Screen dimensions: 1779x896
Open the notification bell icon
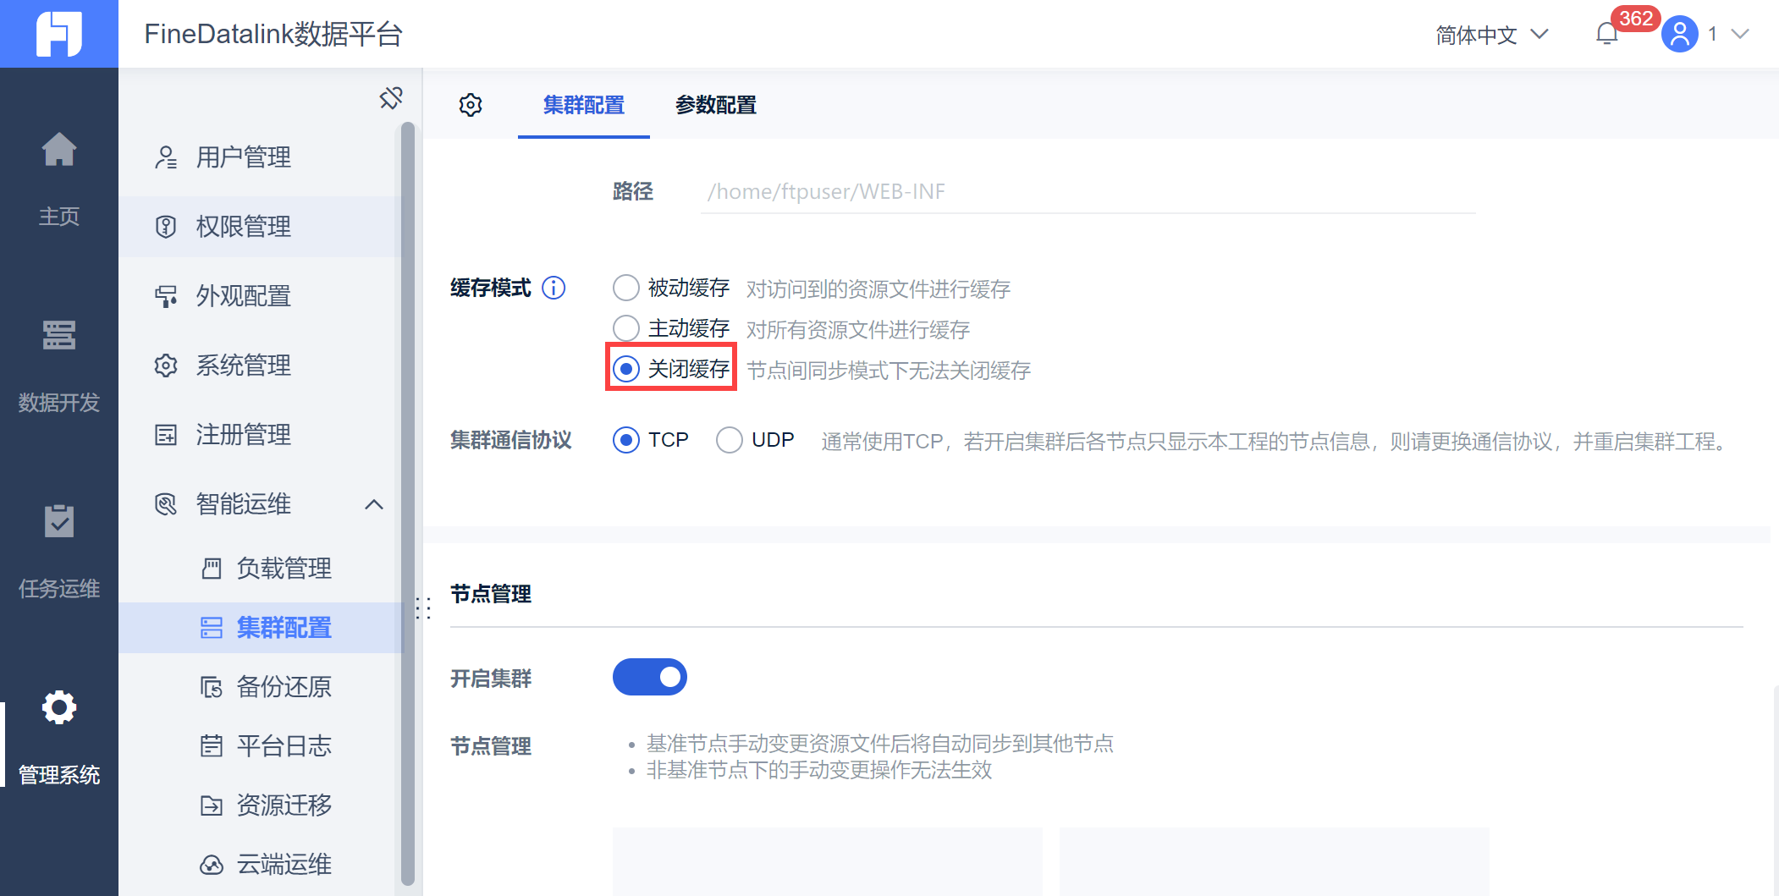click(1606, 35)
